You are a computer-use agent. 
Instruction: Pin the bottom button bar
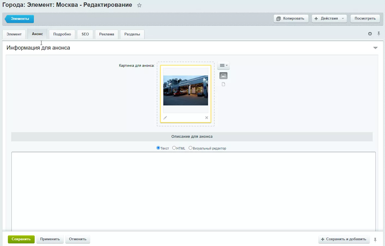point(375,240)
